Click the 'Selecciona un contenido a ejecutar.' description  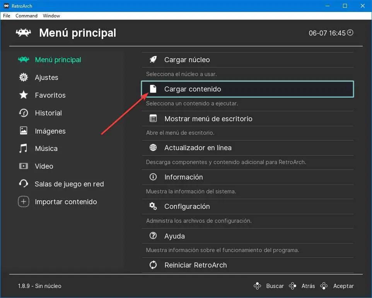click(192, 103)
